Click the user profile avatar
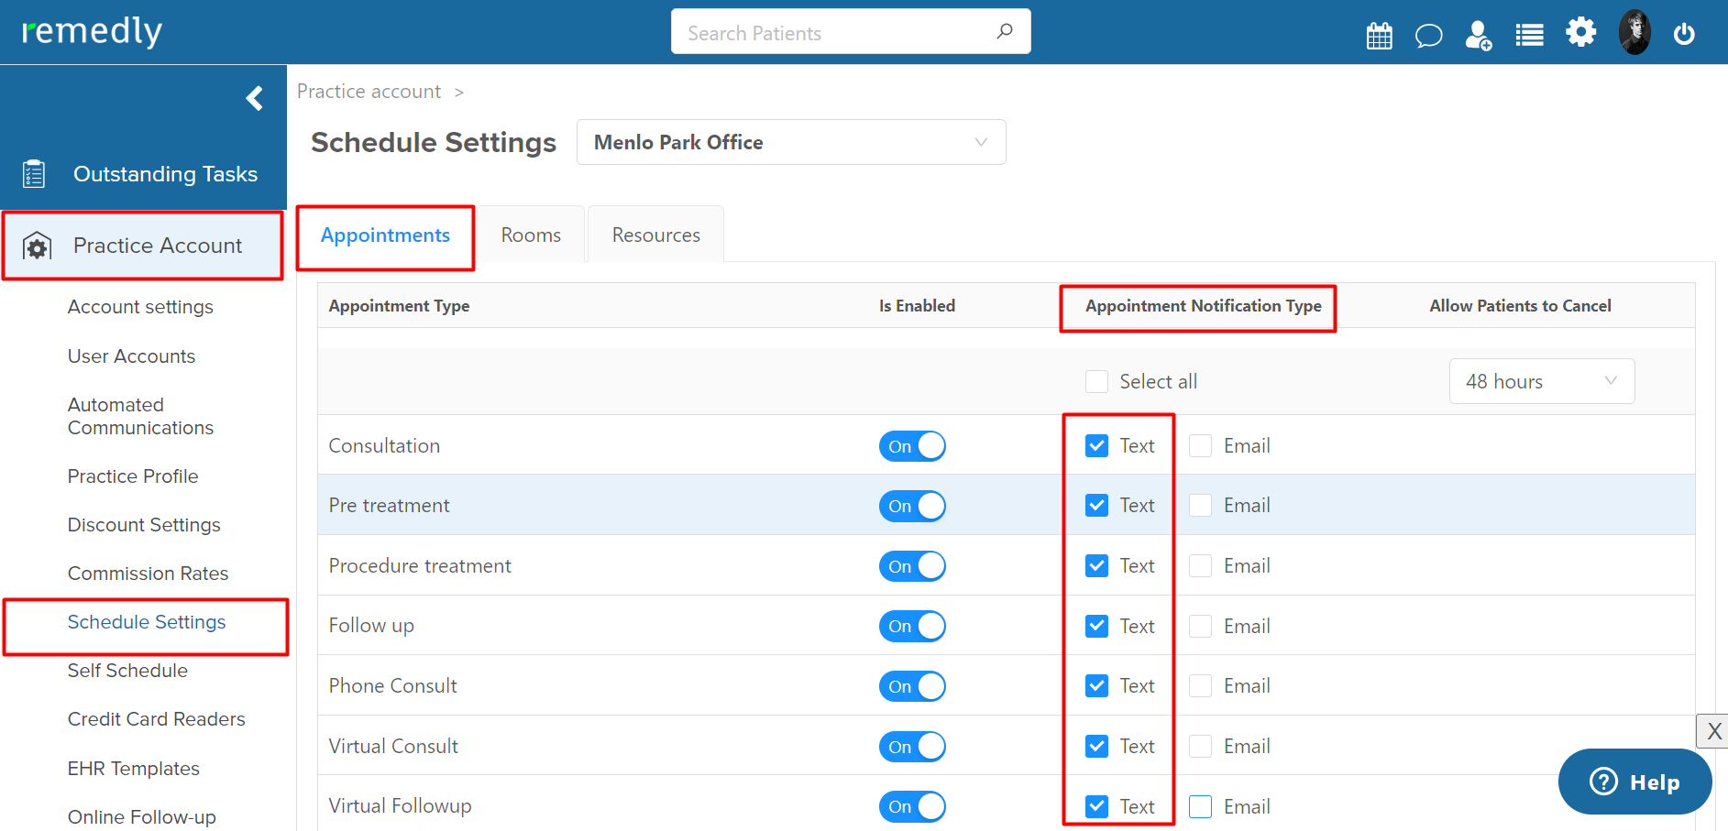 click(x=1634, y=32)
